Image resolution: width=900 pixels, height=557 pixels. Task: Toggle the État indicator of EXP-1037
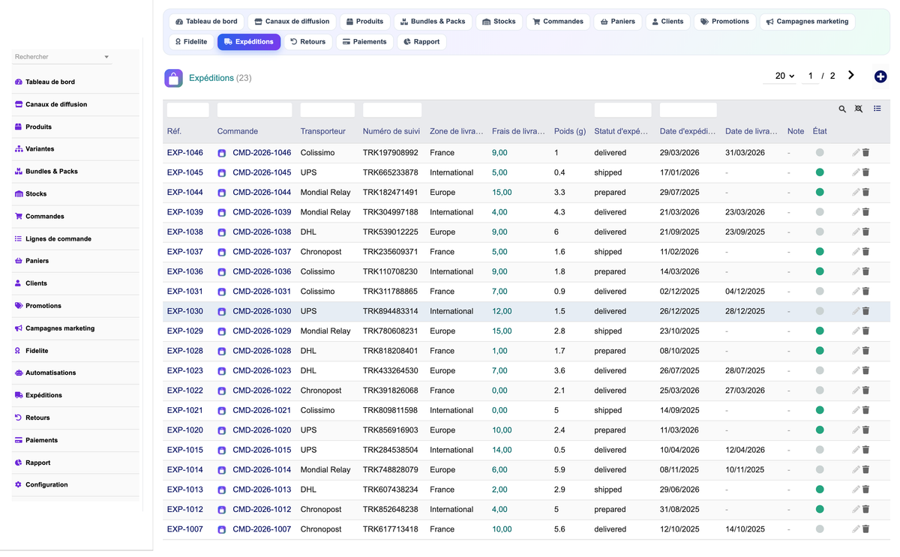click(820, 252)
